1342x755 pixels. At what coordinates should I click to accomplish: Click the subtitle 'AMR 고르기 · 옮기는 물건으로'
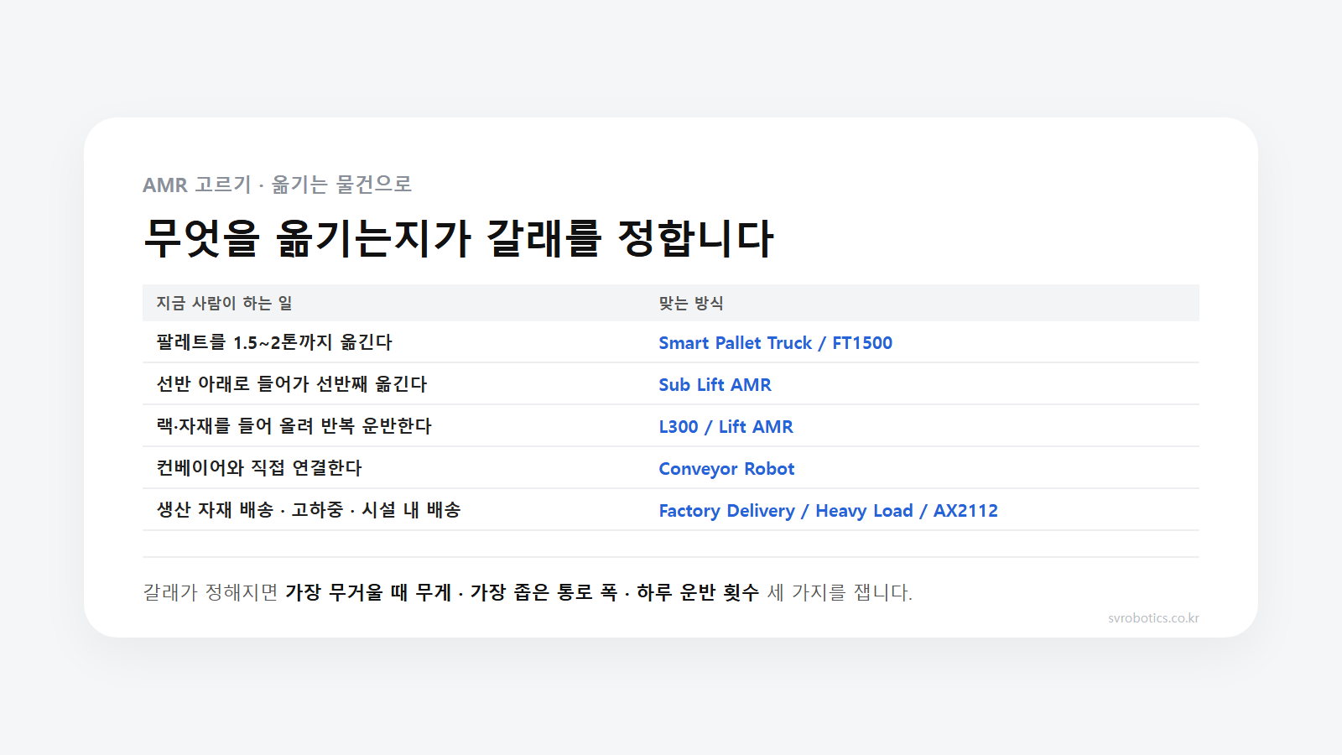[x=277, y=185]
